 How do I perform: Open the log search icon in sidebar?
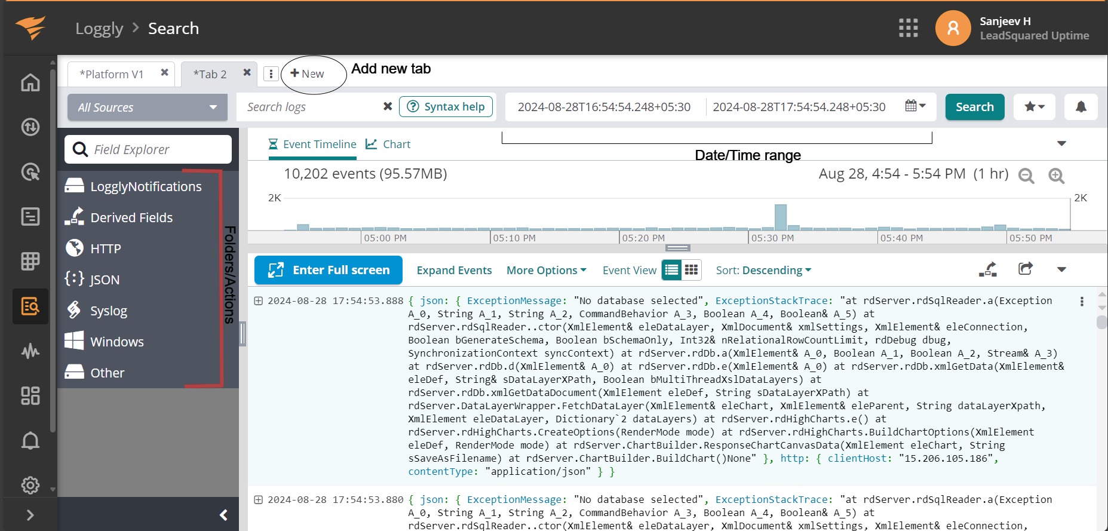(x=30, y=306)
